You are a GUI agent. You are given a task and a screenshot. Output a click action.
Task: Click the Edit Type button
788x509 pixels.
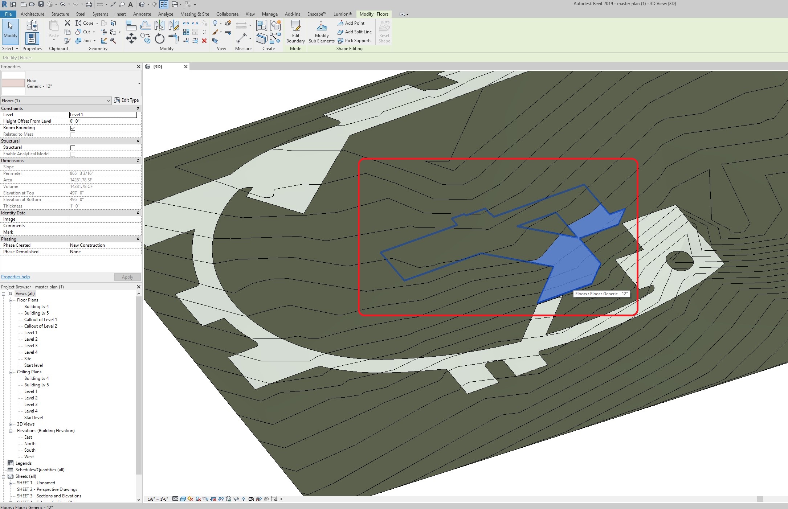[x=126, y=100]
